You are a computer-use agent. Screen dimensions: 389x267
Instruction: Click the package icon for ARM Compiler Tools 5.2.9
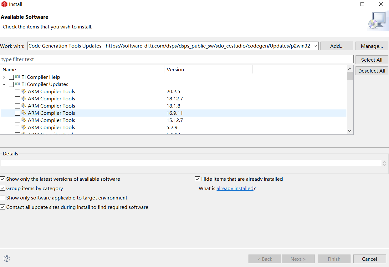(23, 127)
